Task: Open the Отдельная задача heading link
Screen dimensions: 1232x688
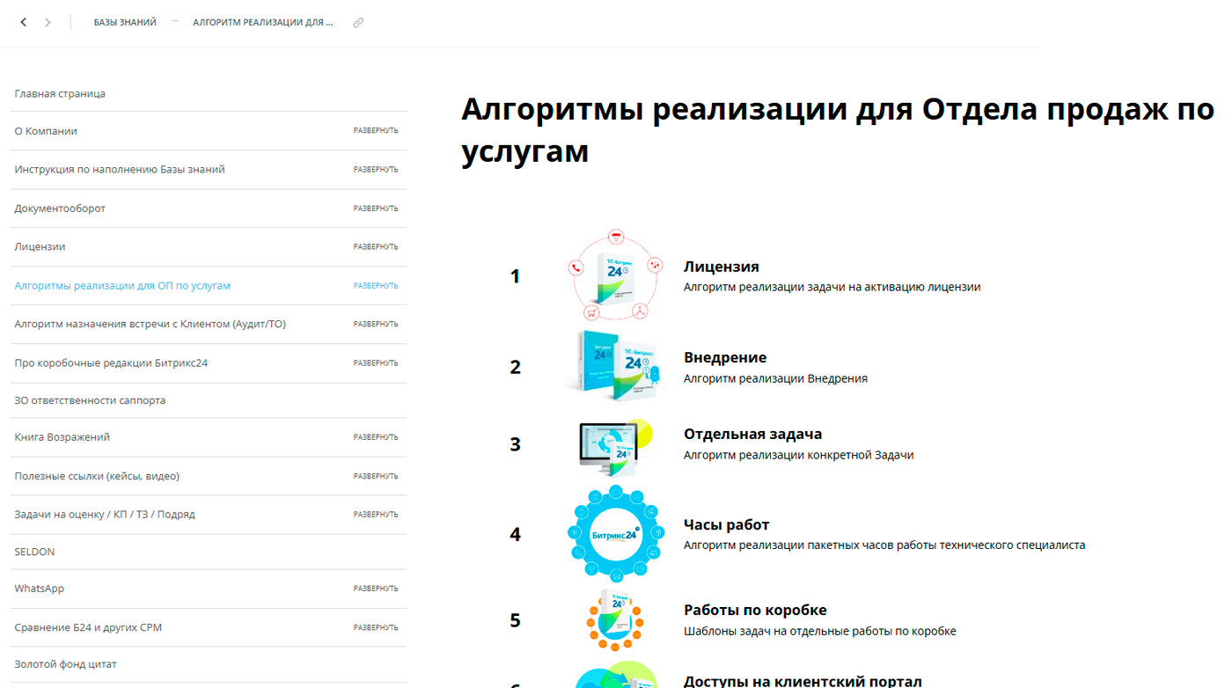Action: [x=753, y=434]
